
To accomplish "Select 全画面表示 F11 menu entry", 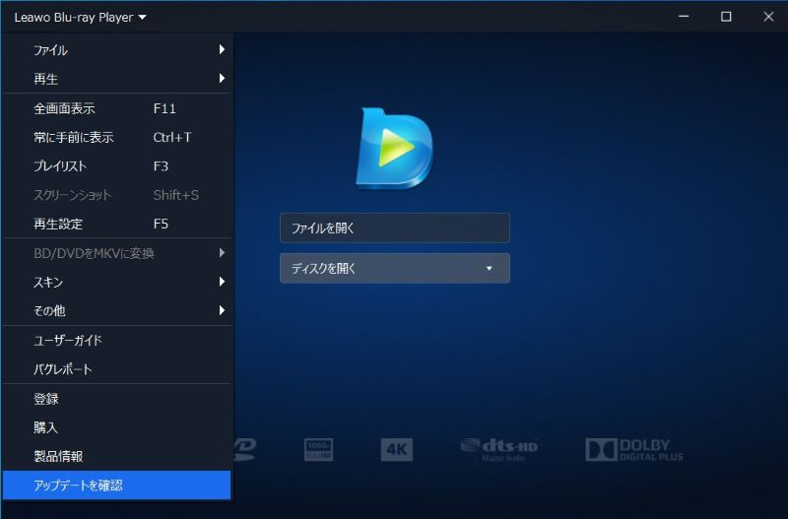I will click(x=116, y=108).
